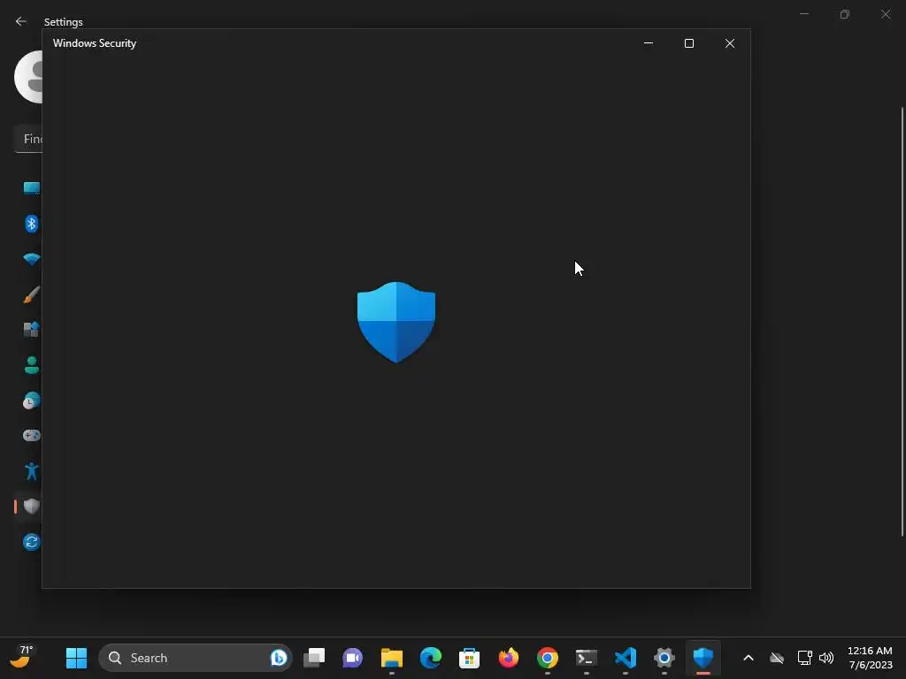The height and width of the screenshot is (679, 906).
Task: Close the Windows Security window
Action: click(x=730, y=43)
